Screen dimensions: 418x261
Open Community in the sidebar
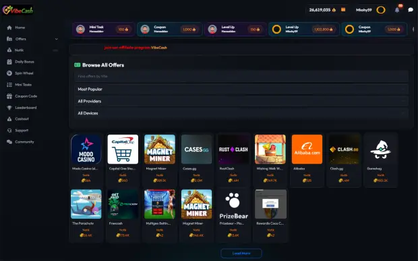(x=24, y=142)
